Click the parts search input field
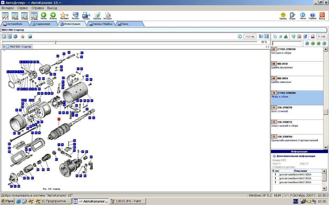This screenshot has height=205, width=329. [x=287, y=43]
